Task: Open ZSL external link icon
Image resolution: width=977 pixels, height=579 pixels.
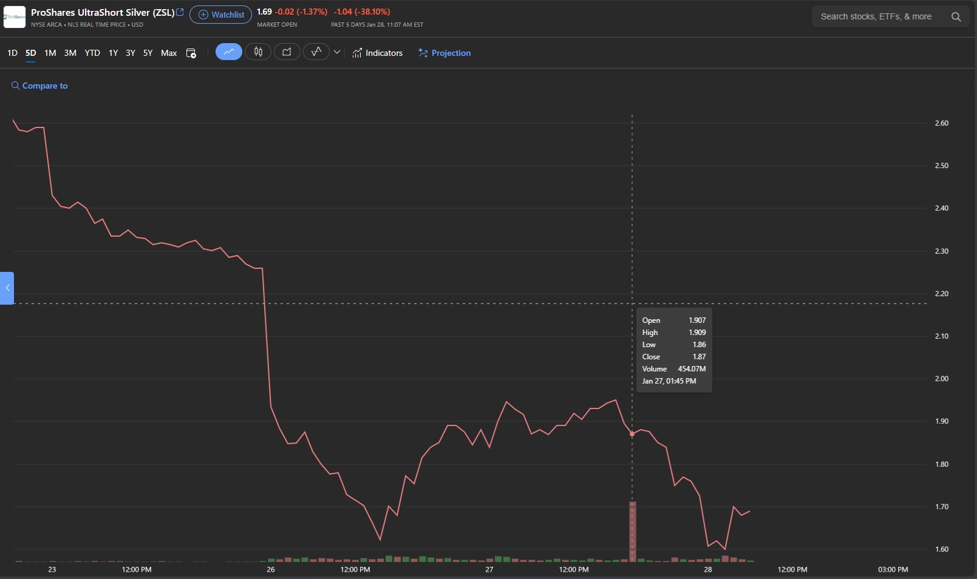Action: (180, 12)
